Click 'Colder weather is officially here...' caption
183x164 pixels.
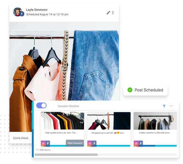(155, 133)
